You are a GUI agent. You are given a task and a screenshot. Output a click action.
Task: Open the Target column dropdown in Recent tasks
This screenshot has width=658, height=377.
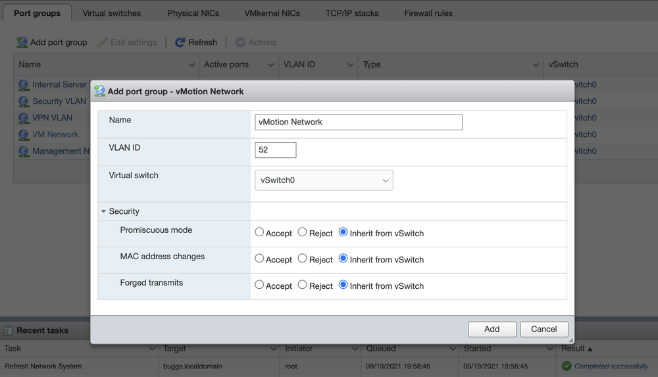click(x=273, y=349)
